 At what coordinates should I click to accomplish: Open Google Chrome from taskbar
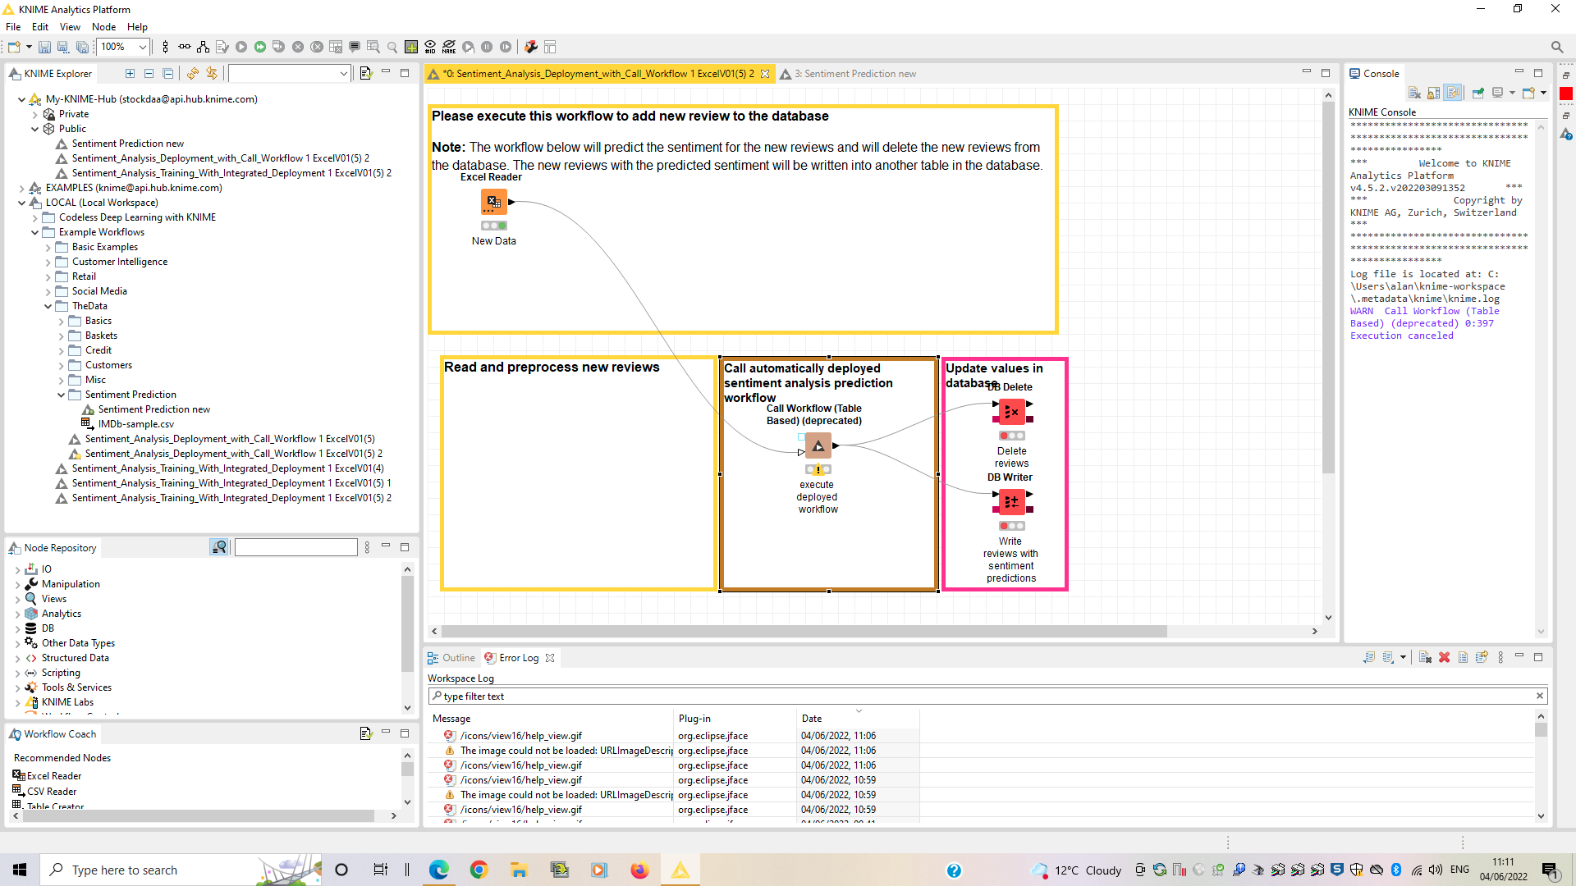479,870
